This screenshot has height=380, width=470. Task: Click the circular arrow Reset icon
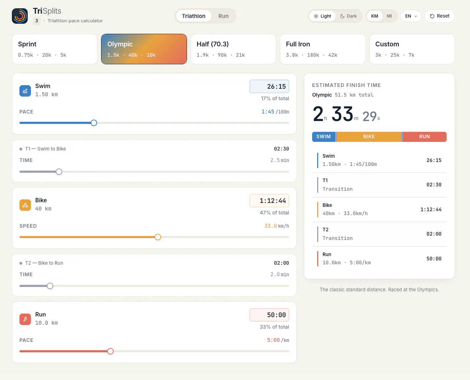click(432, 16)
